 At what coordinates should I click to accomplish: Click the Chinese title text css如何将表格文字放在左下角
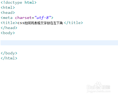coord(40,23)
